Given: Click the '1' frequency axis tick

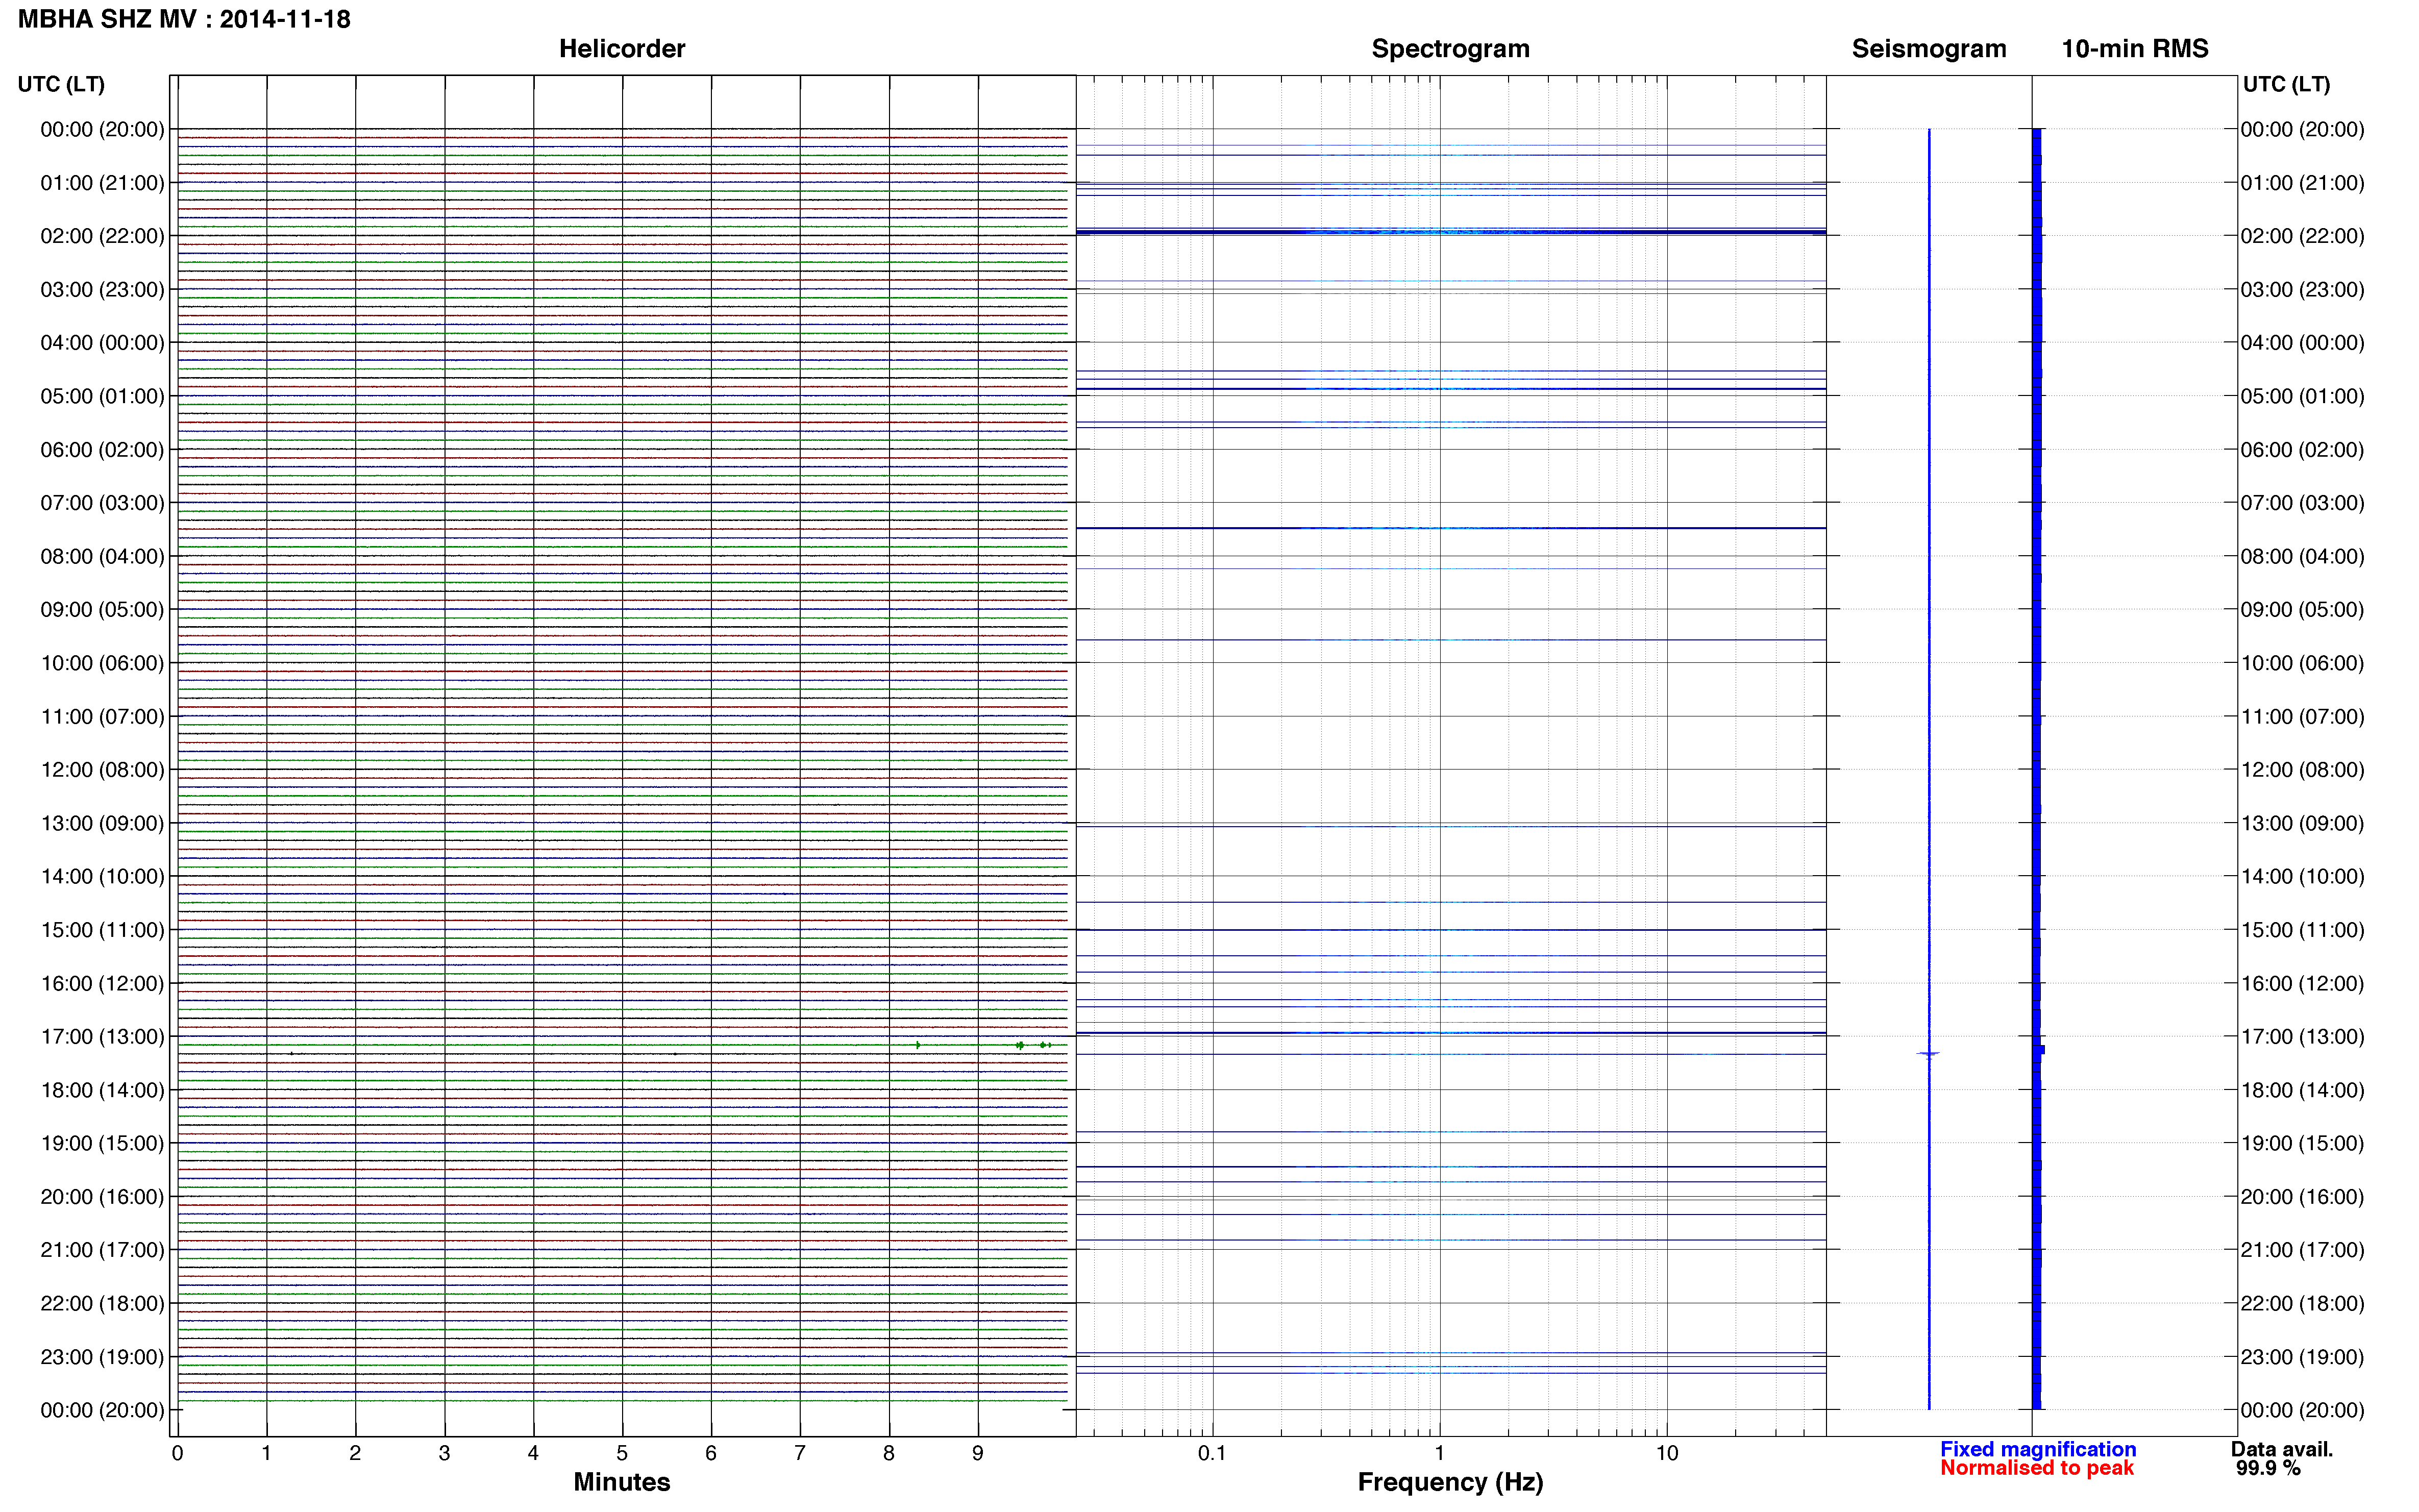Looking at the screenshot, I should pos(1439,1453).
